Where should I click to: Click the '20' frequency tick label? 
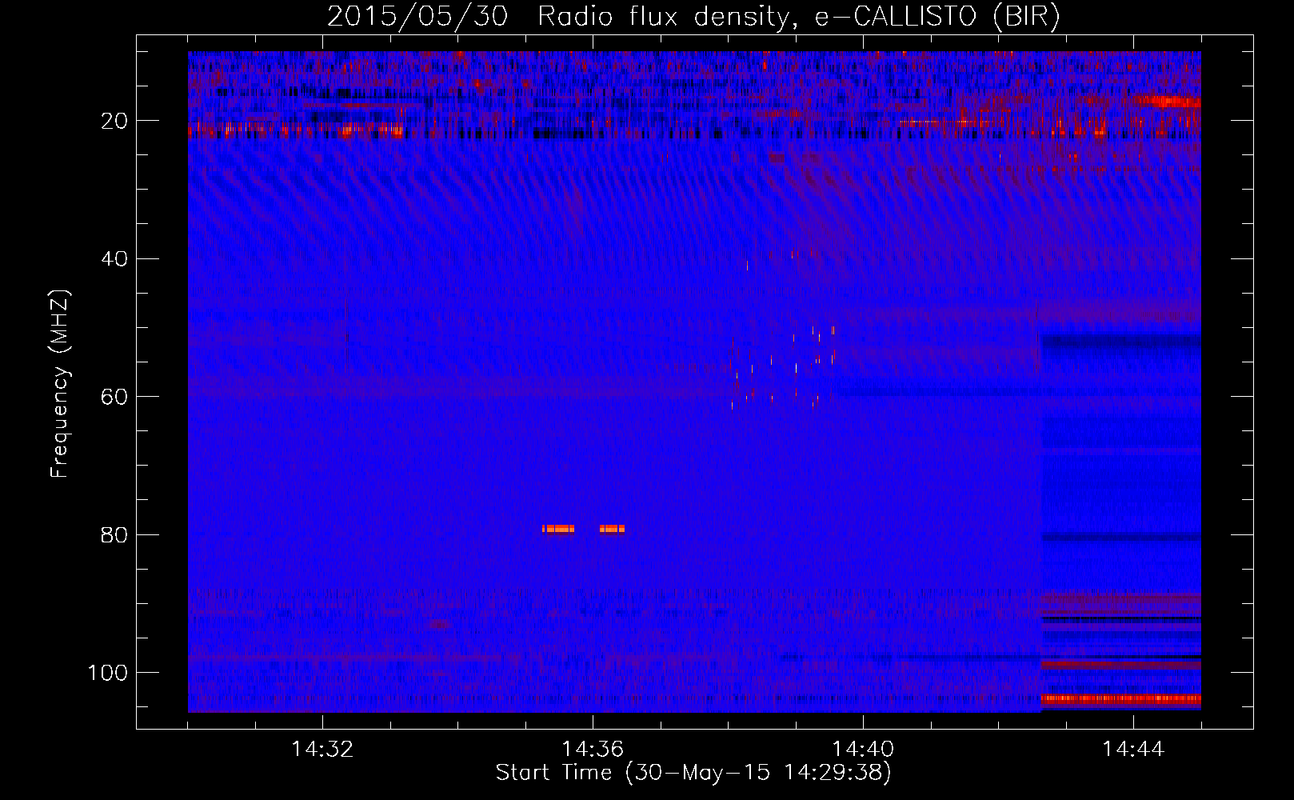[115, 121]
